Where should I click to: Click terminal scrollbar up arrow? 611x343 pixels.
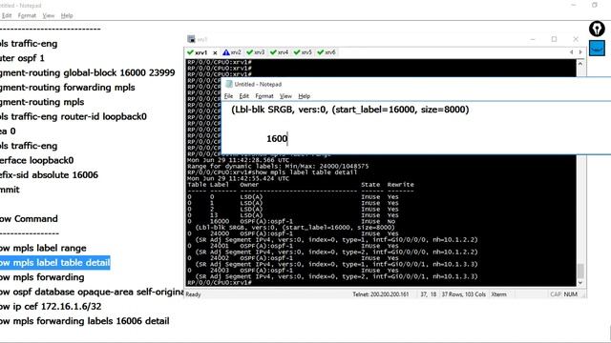[x=580, y=64]
